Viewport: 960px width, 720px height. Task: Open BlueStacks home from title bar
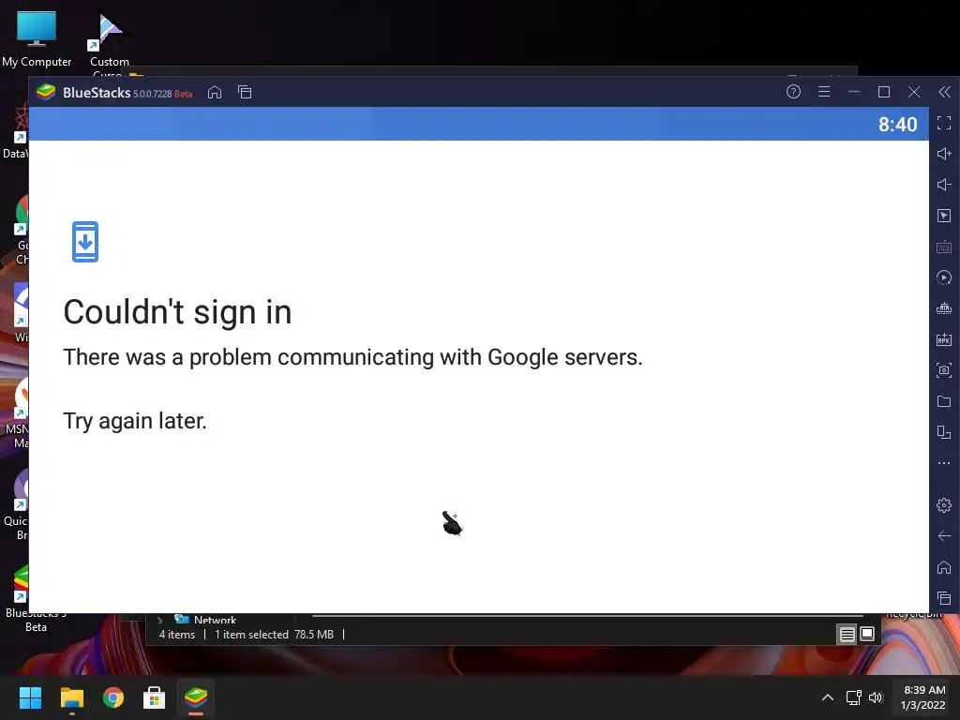(x=215, y=93)
